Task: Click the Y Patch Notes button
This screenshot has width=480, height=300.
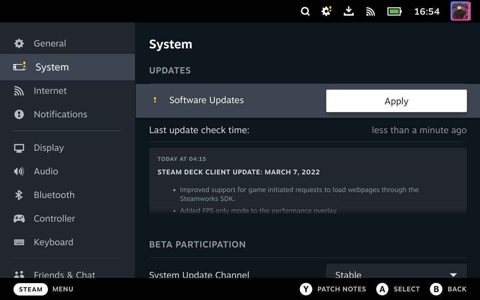Action: (x=333, y=289)
